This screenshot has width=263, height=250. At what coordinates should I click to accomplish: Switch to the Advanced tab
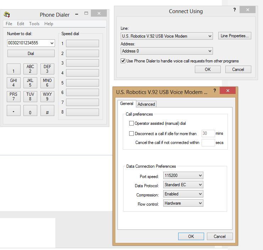tap(146, 104)
